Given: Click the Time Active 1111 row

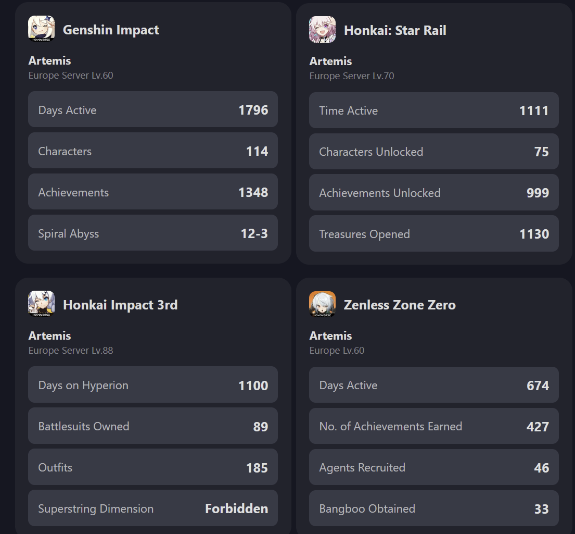Looking at the screenshot, I should [434, 110].
